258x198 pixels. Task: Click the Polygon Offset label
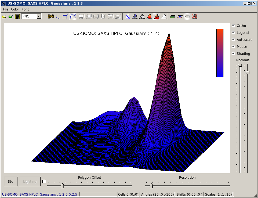pyautogui.click(x=89, y=177)
